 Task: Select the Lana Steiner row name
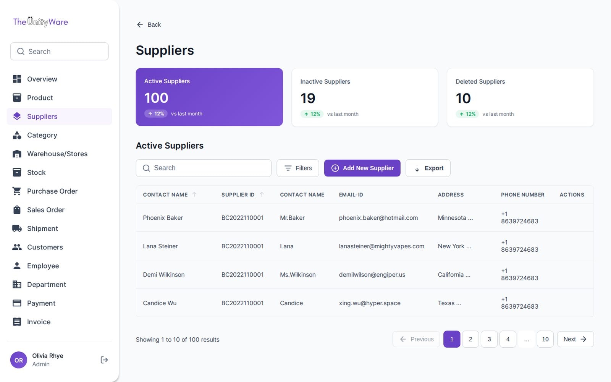160,246
